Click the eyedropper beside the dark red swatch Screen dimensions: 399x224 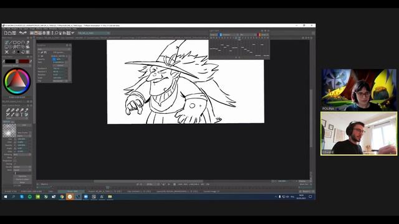coord(31,61)
